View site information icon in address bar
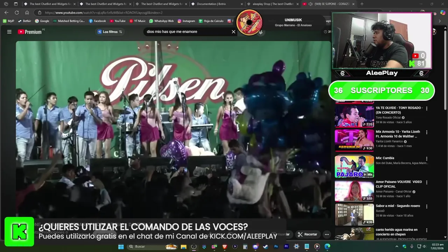Image resolution: width=448 pixels, height=252 pixels. [x=39, y=13]
